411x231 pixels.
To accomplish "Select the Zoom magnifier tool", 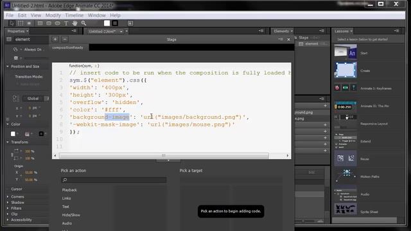I will pos(83,23).
